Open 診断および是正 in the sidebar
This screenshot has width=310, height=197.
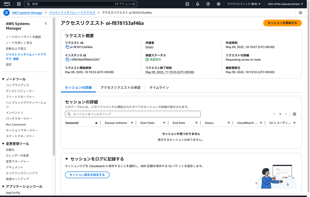pos(16,49)
